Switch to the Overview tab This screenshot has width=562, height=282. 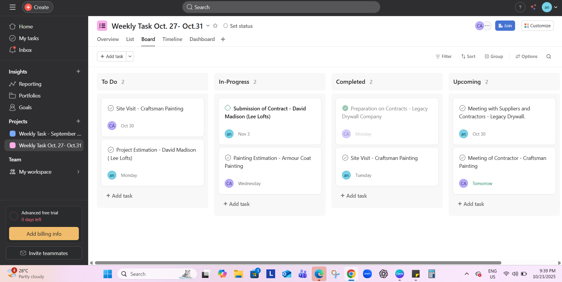coord(108,39)
